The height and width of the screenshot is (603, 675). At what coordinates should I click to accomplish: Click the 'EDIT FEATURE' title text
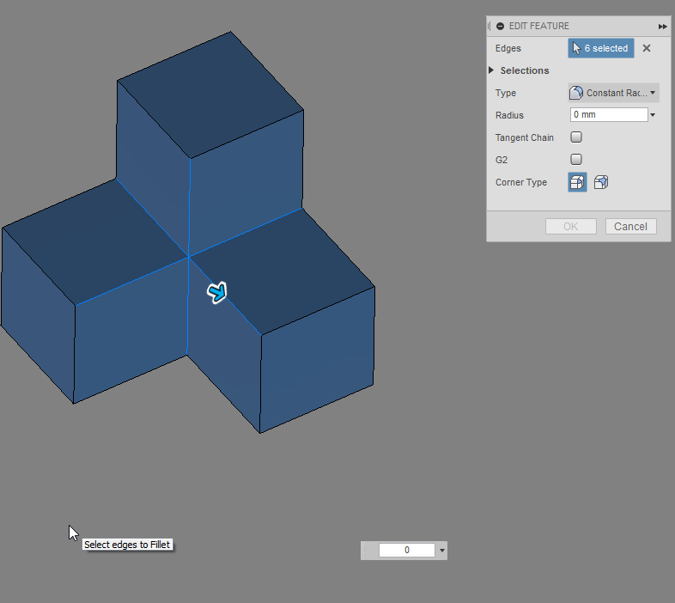point(539,27)
